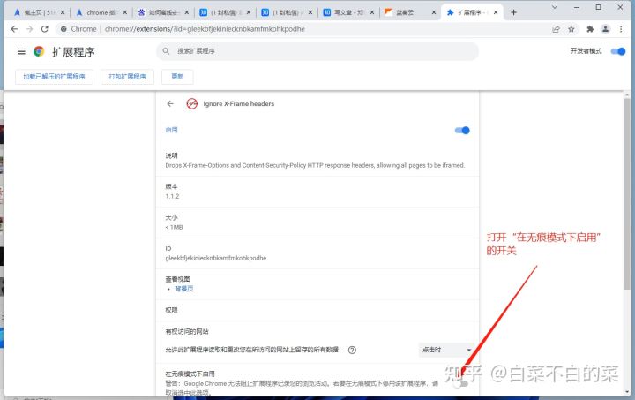This screenshot has height=400, width=635.
Task: Open Chrome three-dot menu
Action: click(621, 29)
